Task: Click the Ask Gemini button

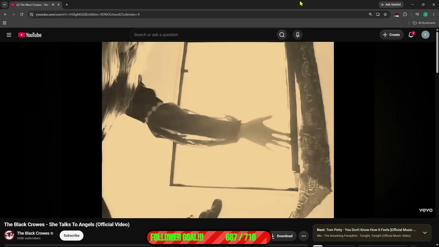Action: point(391,5)
